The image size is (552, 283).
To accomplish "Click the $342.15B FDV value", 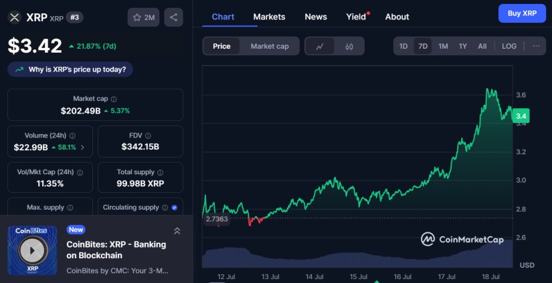I will [140, 147].
